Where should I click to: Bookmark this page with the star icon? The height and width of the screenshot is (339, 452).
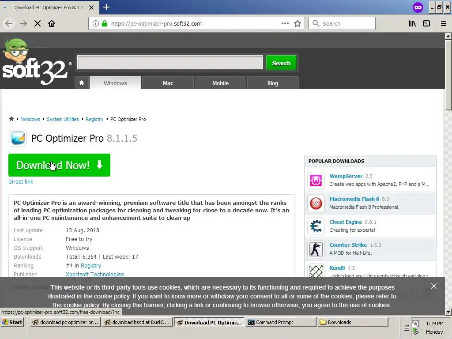298,23
